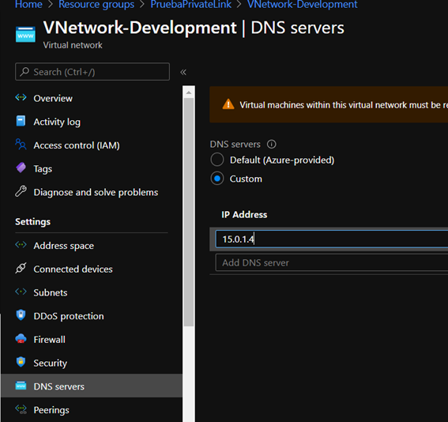Image resolution: width=448 pixels, height=422 pixels.
Task: Click the Firewall cloud icon
Action: [21, 339]
